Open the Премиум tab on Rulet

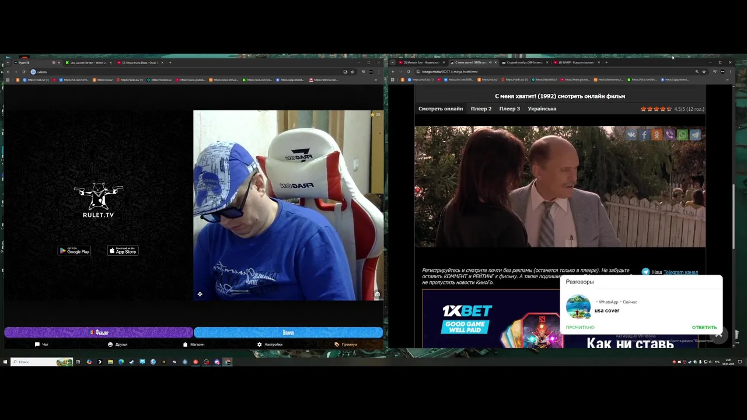[x=346, y=345]
